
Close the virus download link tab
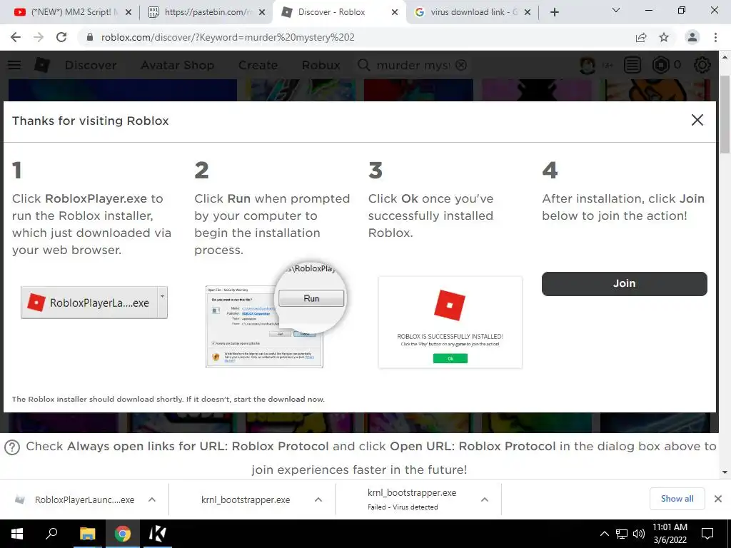pos(528,12)
